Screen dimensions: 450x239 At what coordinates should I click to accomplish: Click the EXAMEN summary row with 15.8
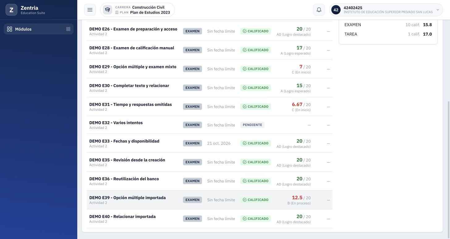[388, 25]
